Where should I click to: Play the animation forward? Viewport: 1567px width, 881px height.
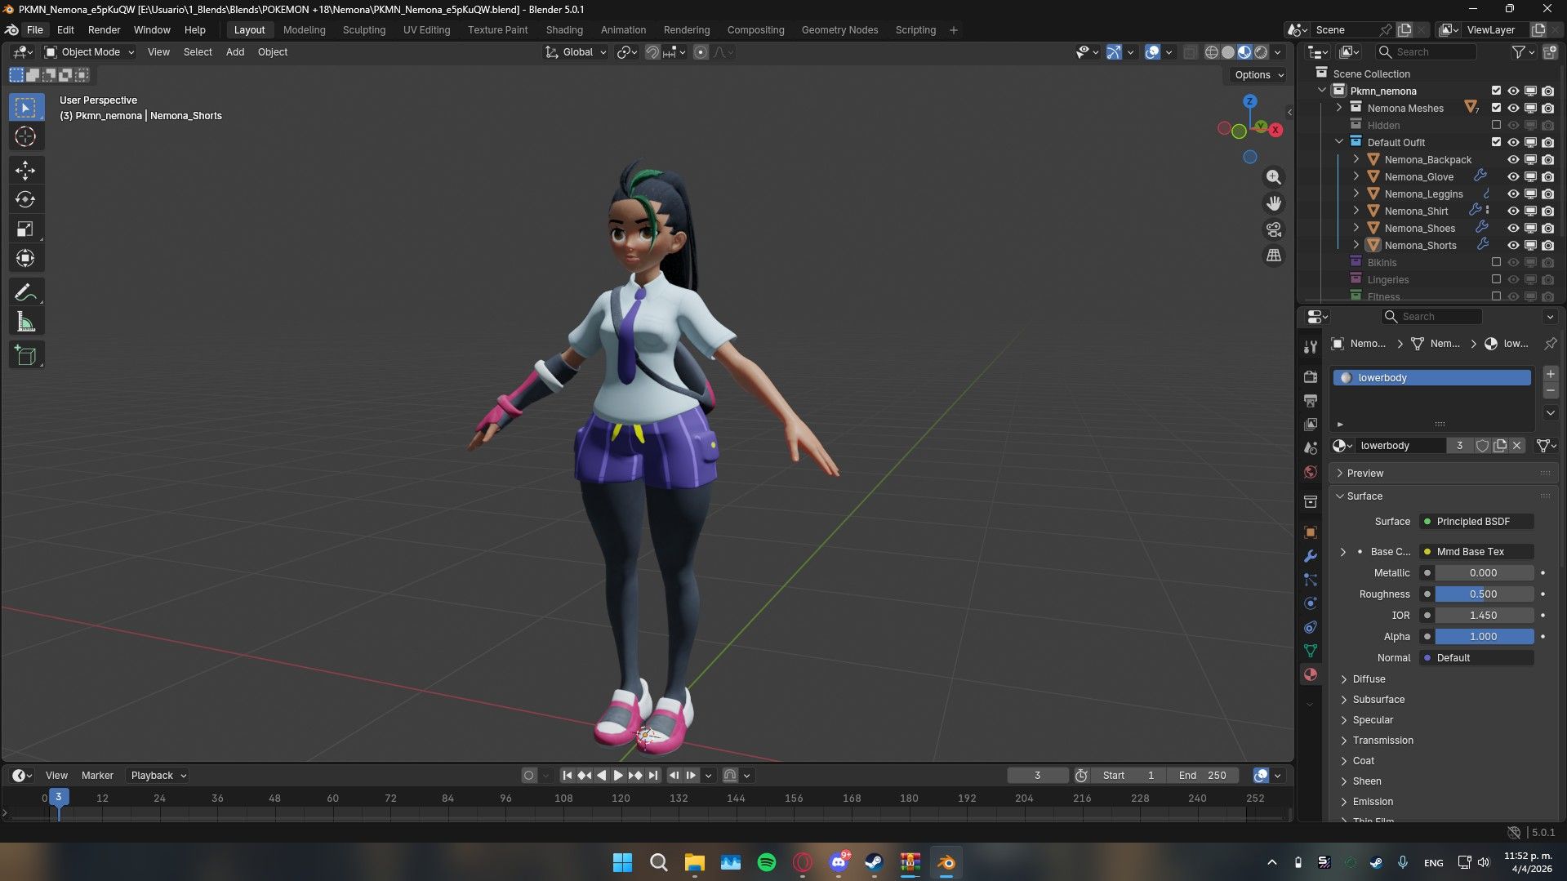point(618,776)
